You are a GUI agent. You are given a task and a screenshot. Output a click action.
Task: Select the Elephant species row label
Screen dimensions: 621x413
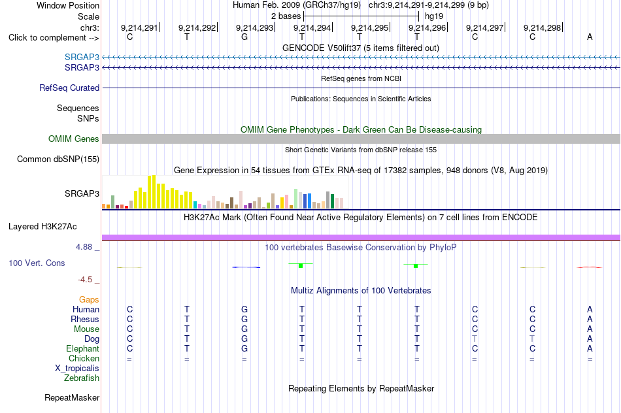82,348
